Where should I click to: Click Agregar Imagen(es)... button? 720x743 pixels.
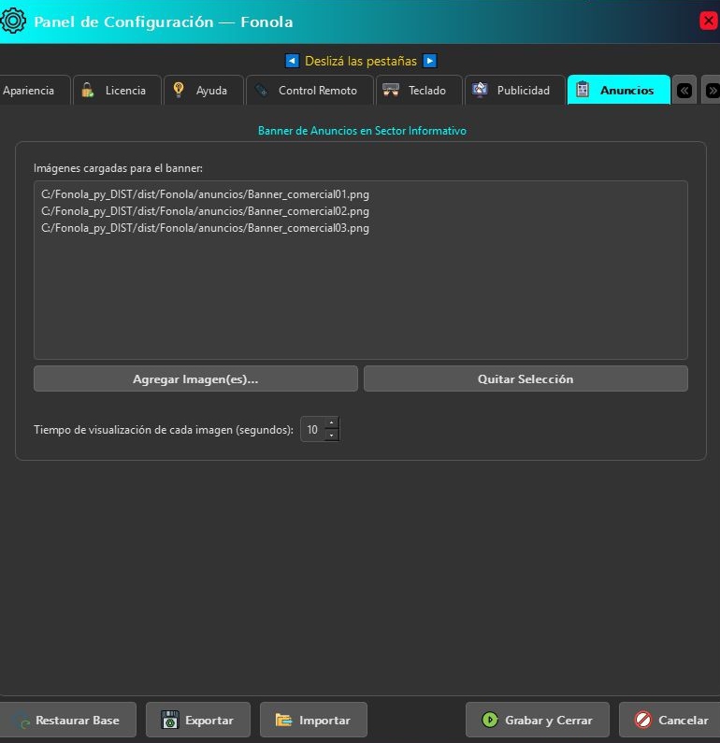point(195,379)
